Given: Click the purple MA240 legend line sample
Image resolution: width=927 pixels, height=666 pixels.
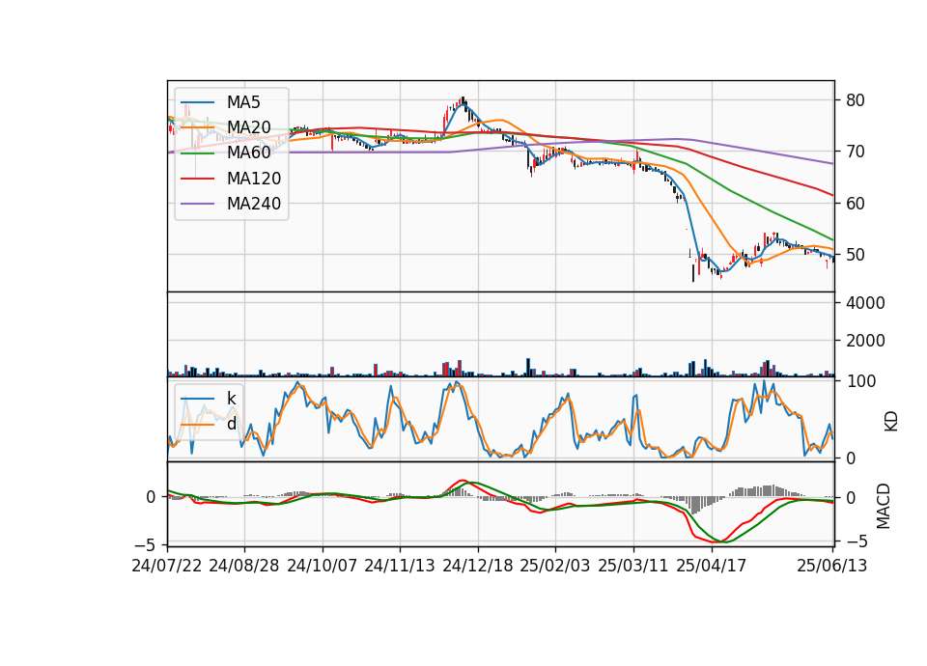Looking at the screenshot, I should (x=198, y=204).
